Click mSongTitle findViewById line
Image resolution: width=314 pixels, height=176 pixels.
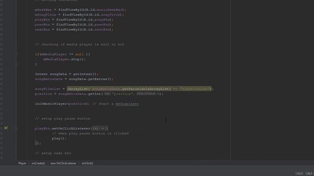click(x=79, y=15)
